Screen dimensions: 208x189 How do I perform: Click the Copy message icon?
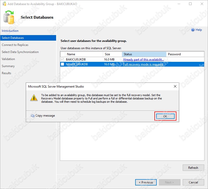pyautogui.click(x=32, y=116)
